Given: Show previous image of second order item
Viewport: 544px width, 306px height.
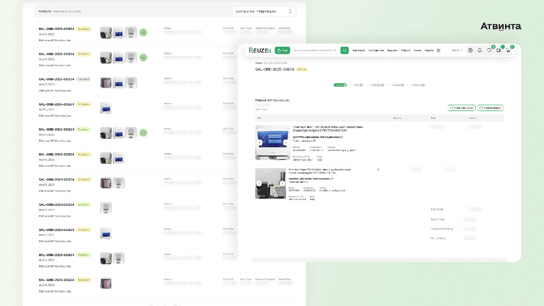Looking at the screenshot, I should (x=259, y=184).
